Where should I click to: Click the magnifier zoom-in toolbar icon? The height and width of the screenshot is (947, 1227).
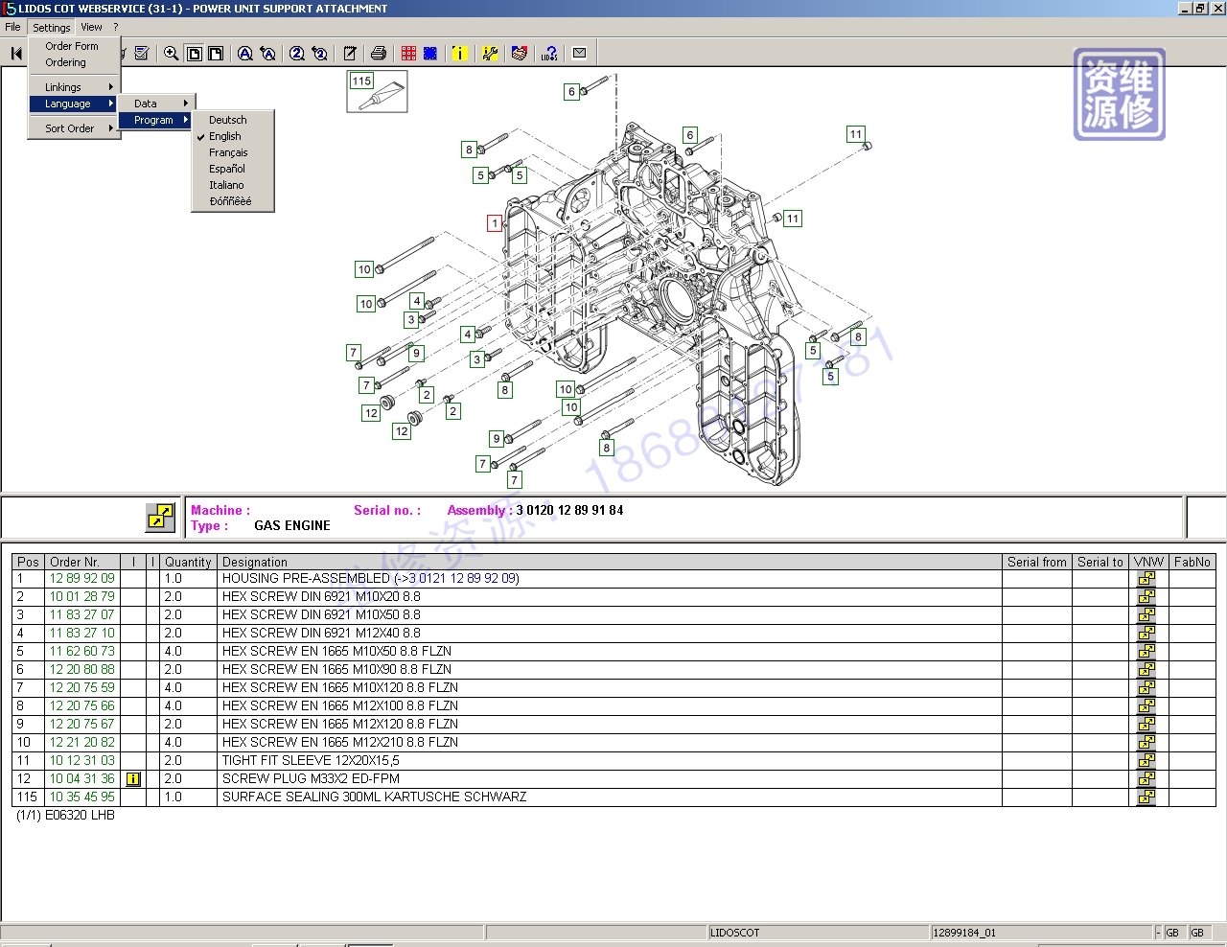point(171,54)
